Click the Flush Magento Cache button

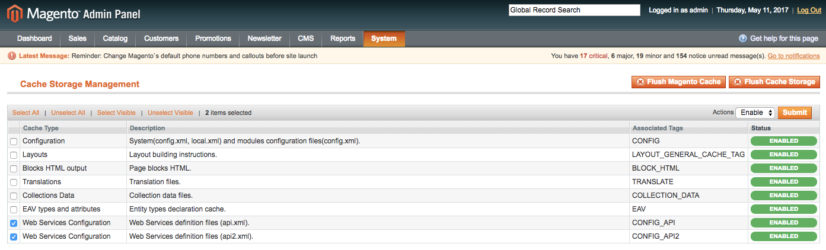tap(678, 82)
